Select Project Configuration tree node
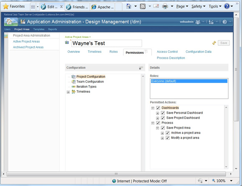The image size is (242, 186). 91,77
